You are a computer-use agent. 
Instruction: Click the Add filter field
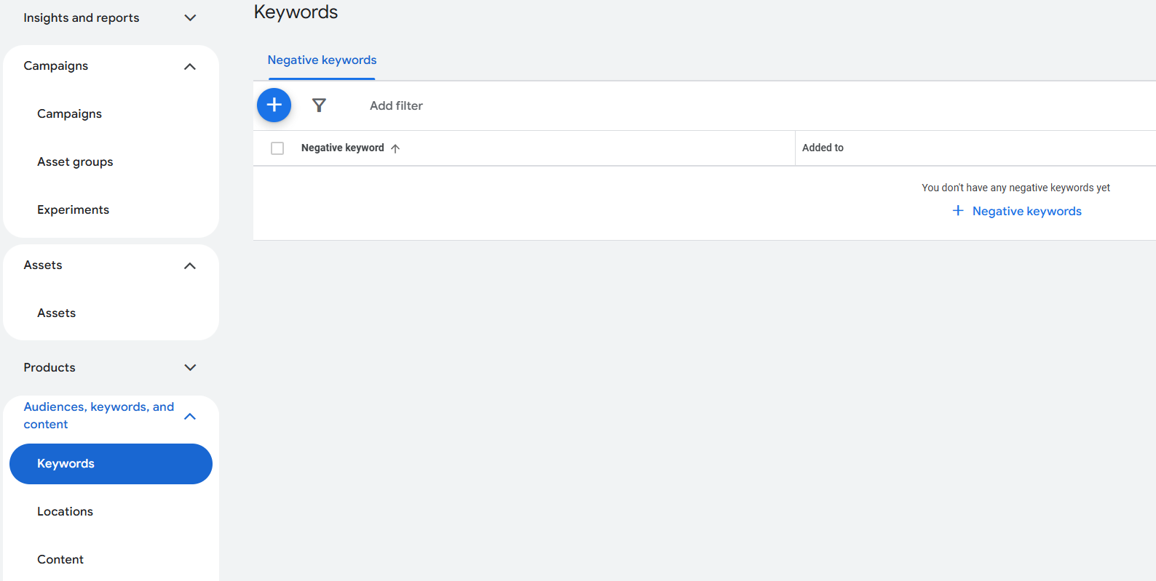(x=396, y=106)
